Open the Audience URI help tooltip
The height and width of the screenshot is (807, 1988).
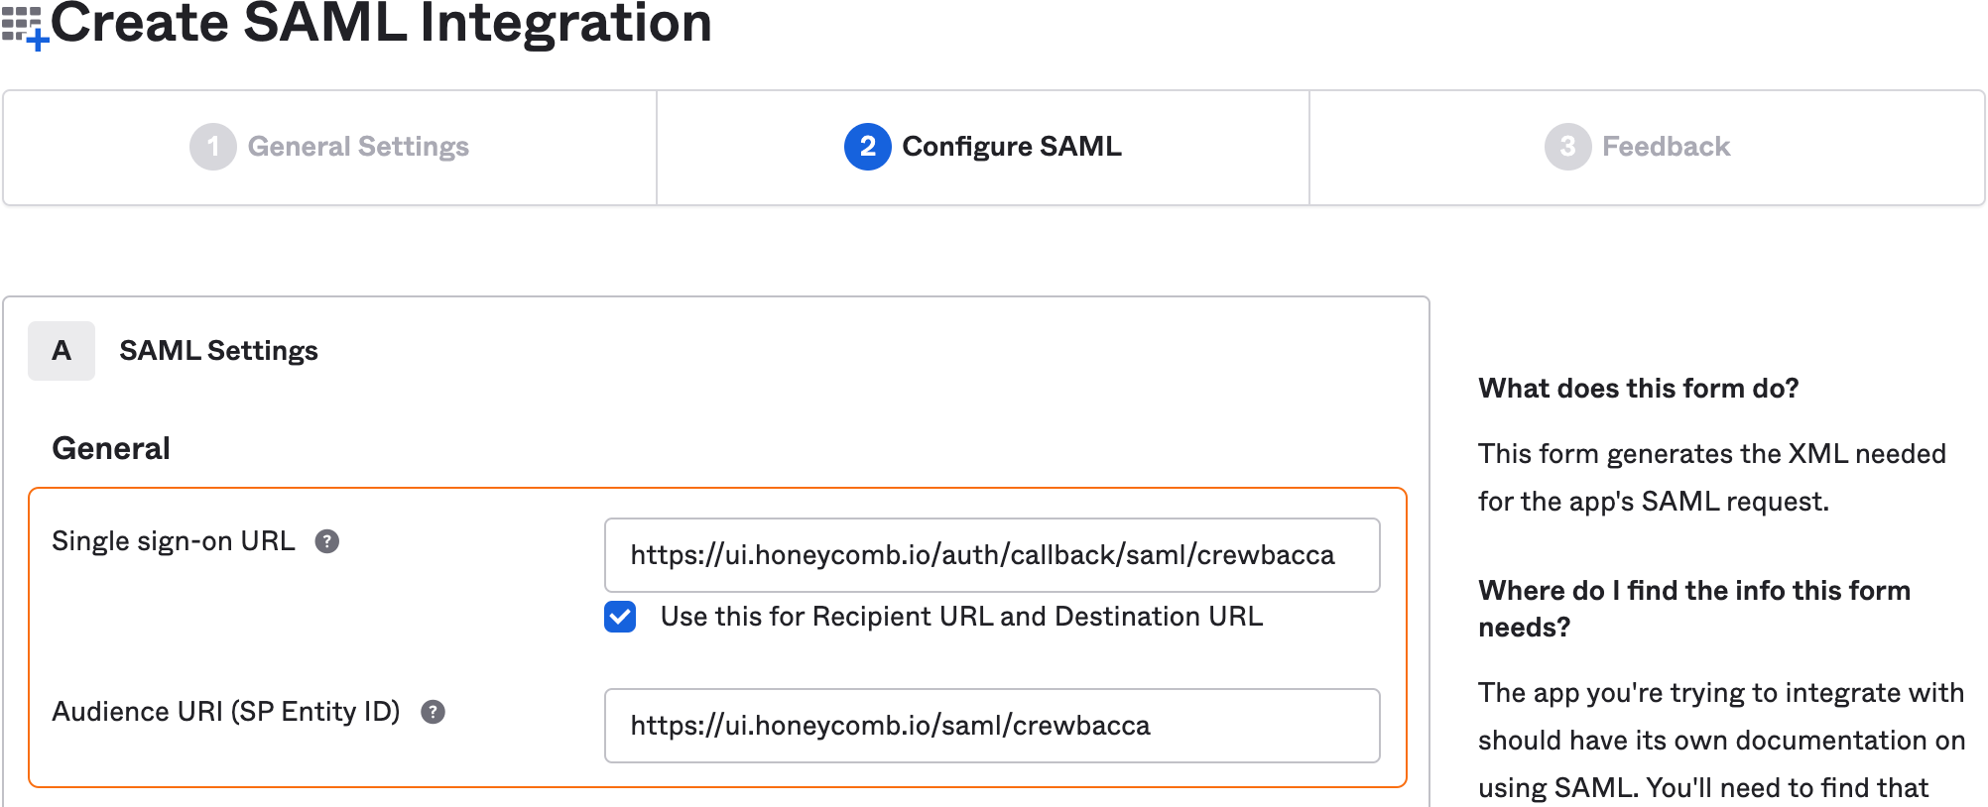(435, 711)
